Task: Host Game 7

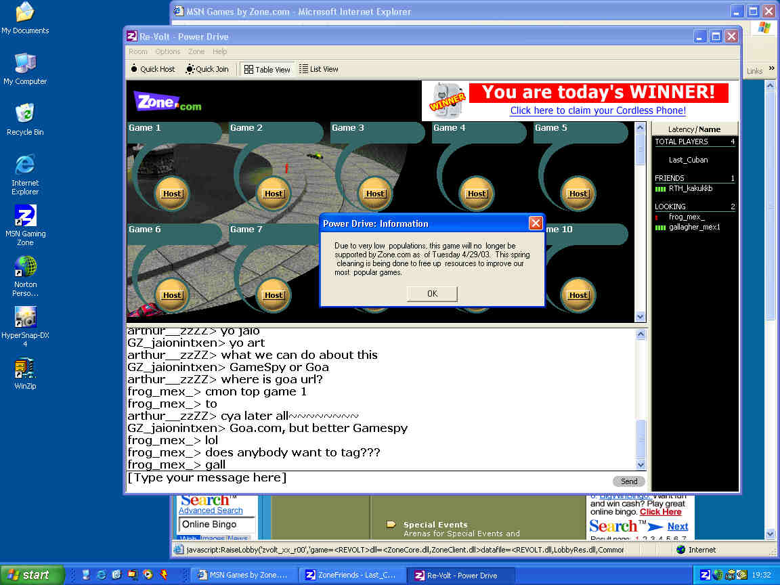Action: (274, 295)
